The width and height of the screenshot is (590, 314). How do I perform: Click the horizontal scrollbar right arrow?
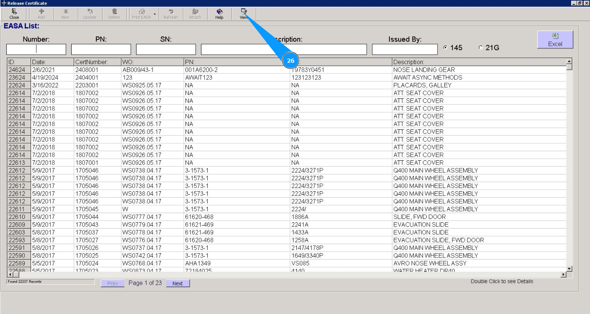563,274
